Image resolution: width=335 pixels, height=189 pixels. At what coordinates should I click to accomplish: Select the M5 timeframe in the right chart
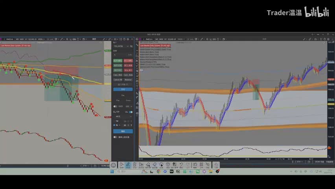(x=156, y=39)
